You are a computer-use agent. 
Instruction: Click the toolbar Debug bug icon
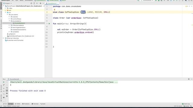point(159,1)
